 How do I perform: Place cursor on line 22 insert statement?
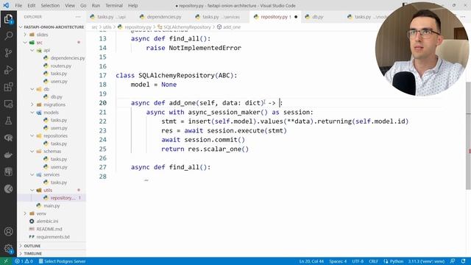(x=285, y=121)
